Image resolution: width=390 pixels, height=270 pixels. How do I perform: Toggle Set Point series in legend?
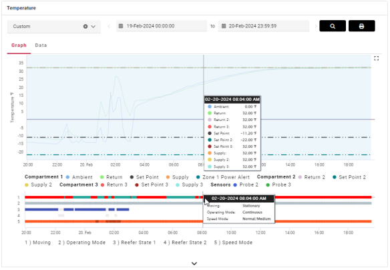[x=144, y=177]
